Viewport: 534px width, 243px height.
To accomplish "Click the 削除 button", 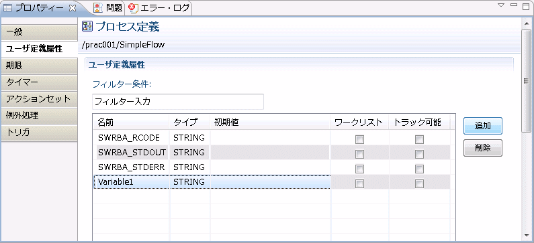I will tap(482, 148).
